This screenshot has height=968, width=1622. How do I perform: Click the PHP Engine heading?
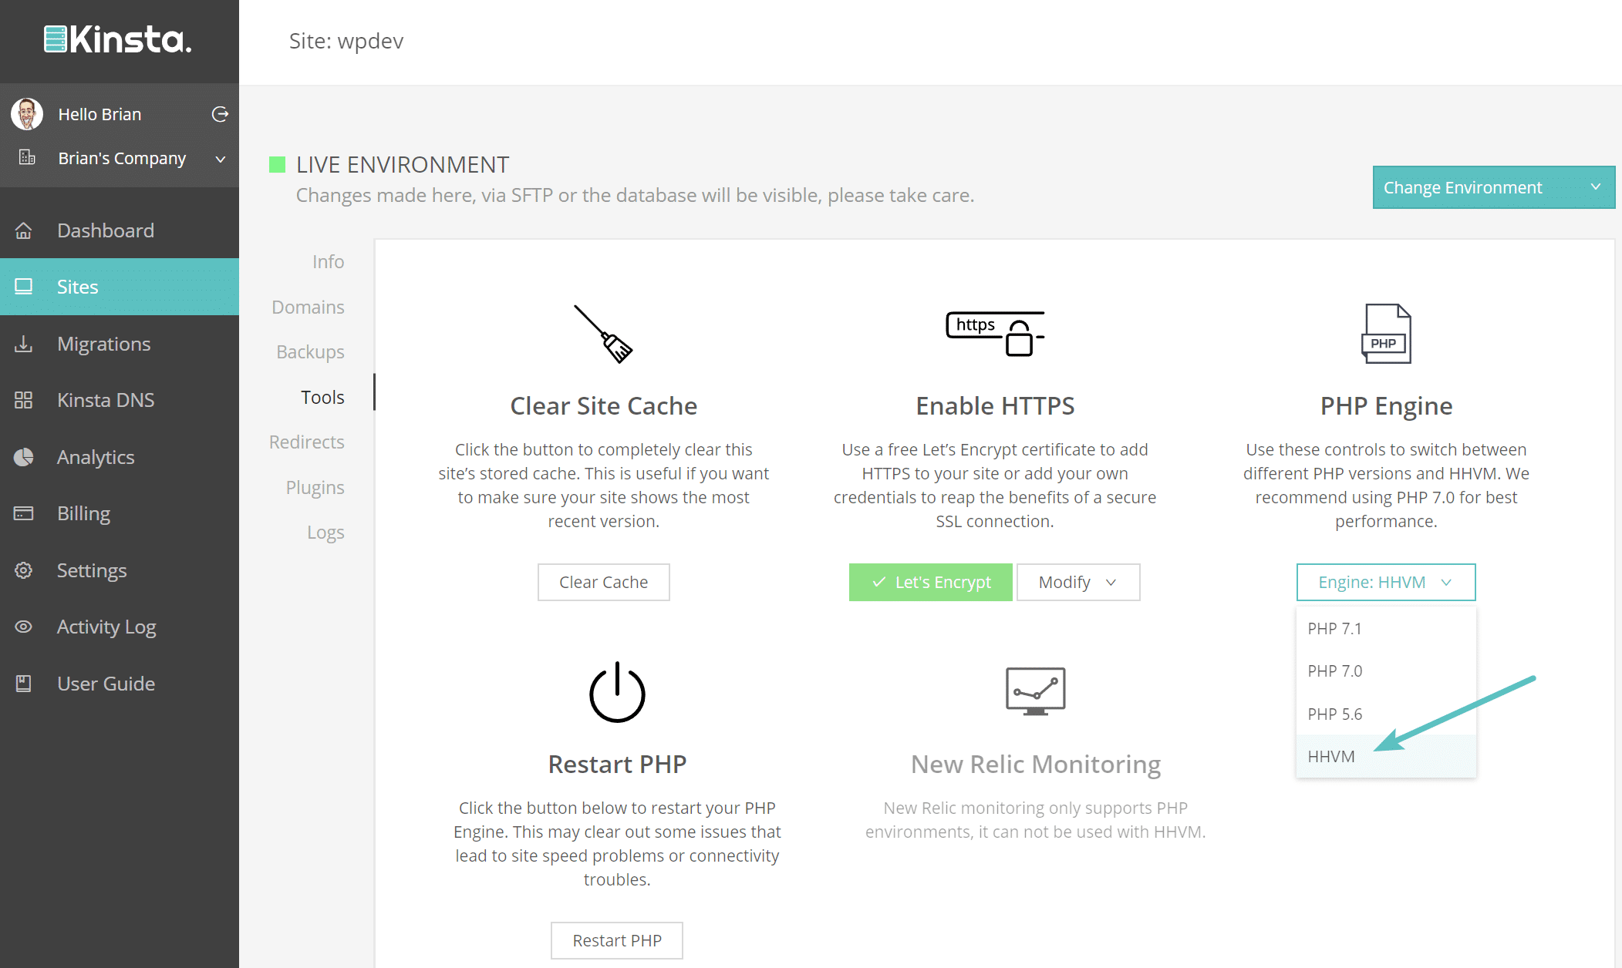click(1386, 405)
